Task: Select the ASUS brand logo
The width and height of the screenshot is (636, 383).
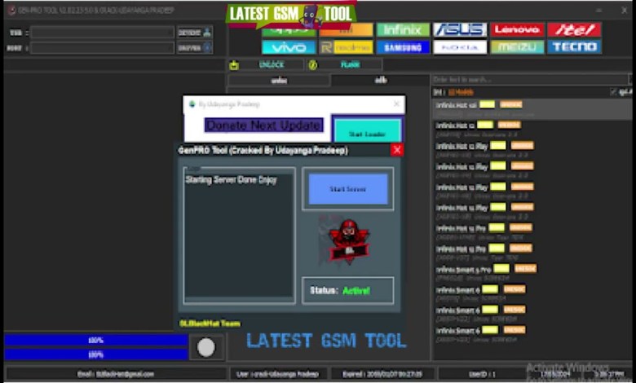Action: [x=460, y=30]
